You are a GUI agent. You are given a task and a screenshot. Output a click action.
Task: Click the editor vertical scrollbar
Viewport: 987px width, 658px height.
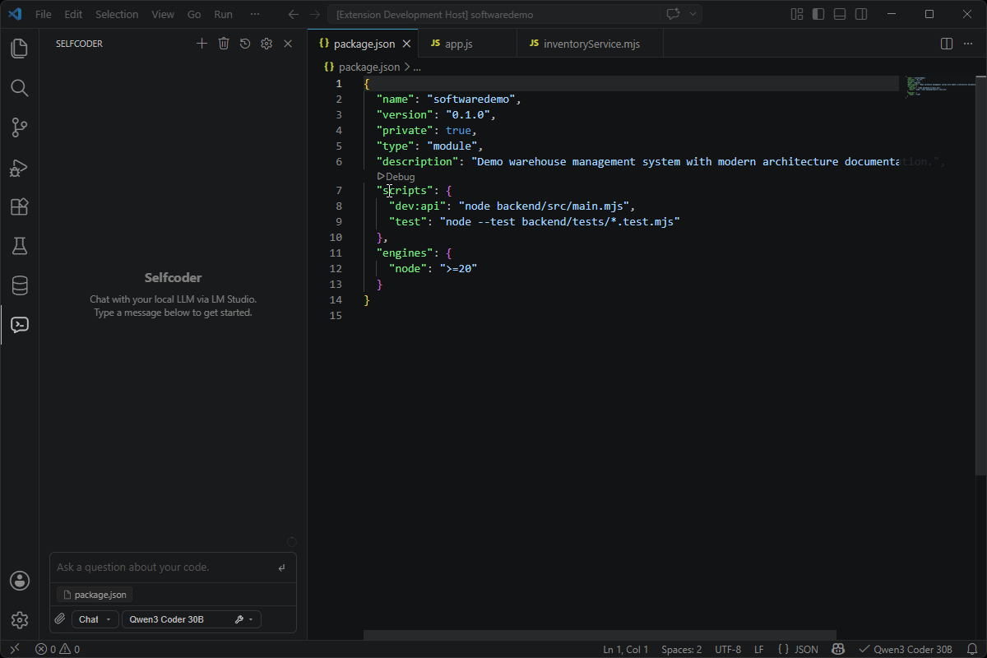point(981,275)
